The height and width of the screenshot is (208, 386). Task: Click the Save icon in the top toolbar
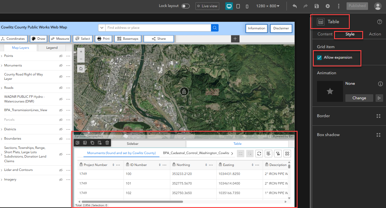(x=316, y=6)
